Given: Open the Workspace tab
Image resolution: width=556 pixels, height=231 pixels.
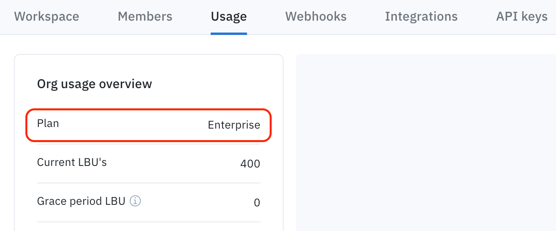Looking at the screenshot, I should (x=47, y=17).
